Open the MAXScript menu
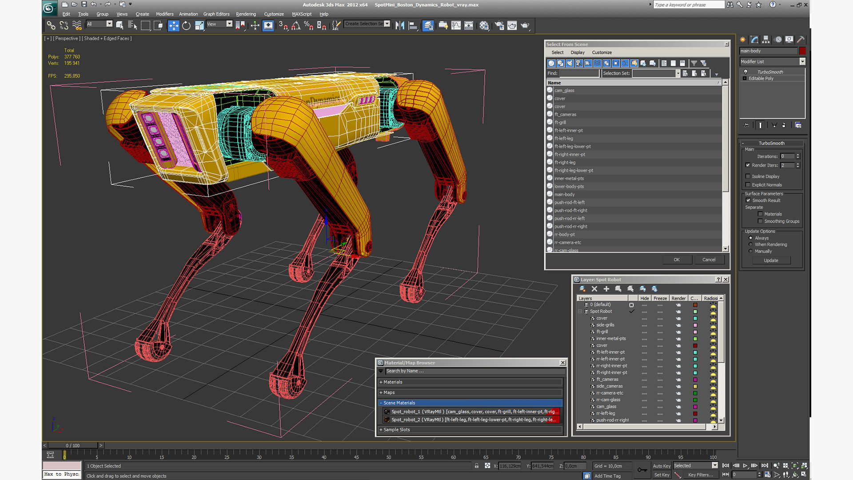853x480 pixels. [x=302, y=14]
